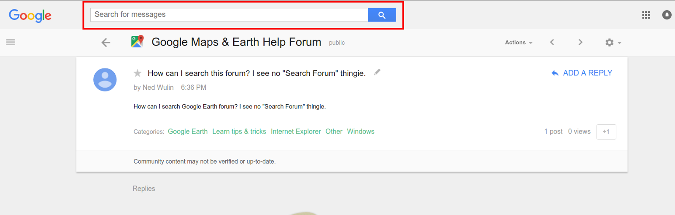This screenshot has width=675, height=215.
Task: Click Ned Wulin's avatar
Action: [x=105, y=80]
